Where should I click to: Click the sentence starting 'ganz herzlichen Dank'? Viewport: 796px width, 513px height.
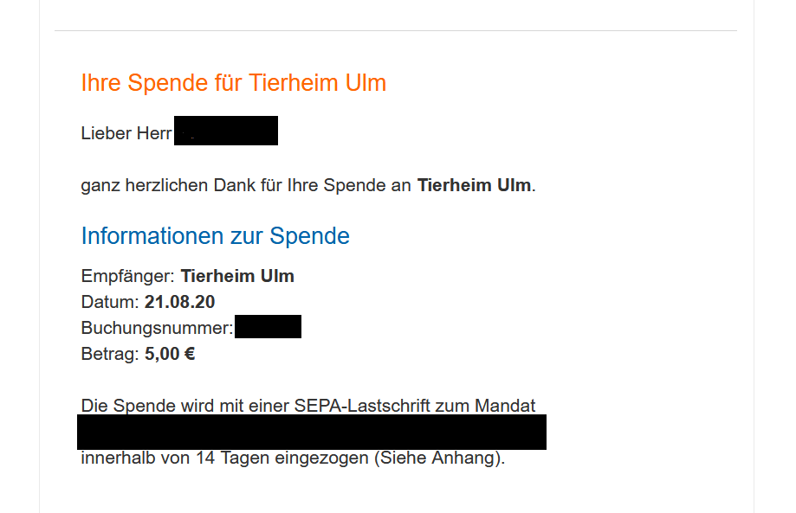[x=308, y=185]
